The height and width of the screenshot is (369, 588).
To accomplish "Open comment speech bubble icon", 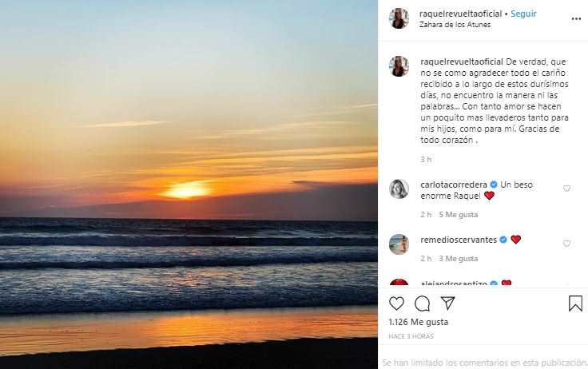I will tap(423, 304).
